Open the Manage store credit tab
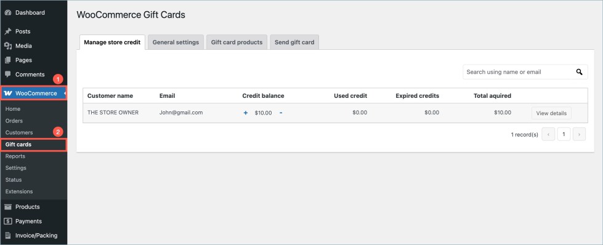 point(112,42)
